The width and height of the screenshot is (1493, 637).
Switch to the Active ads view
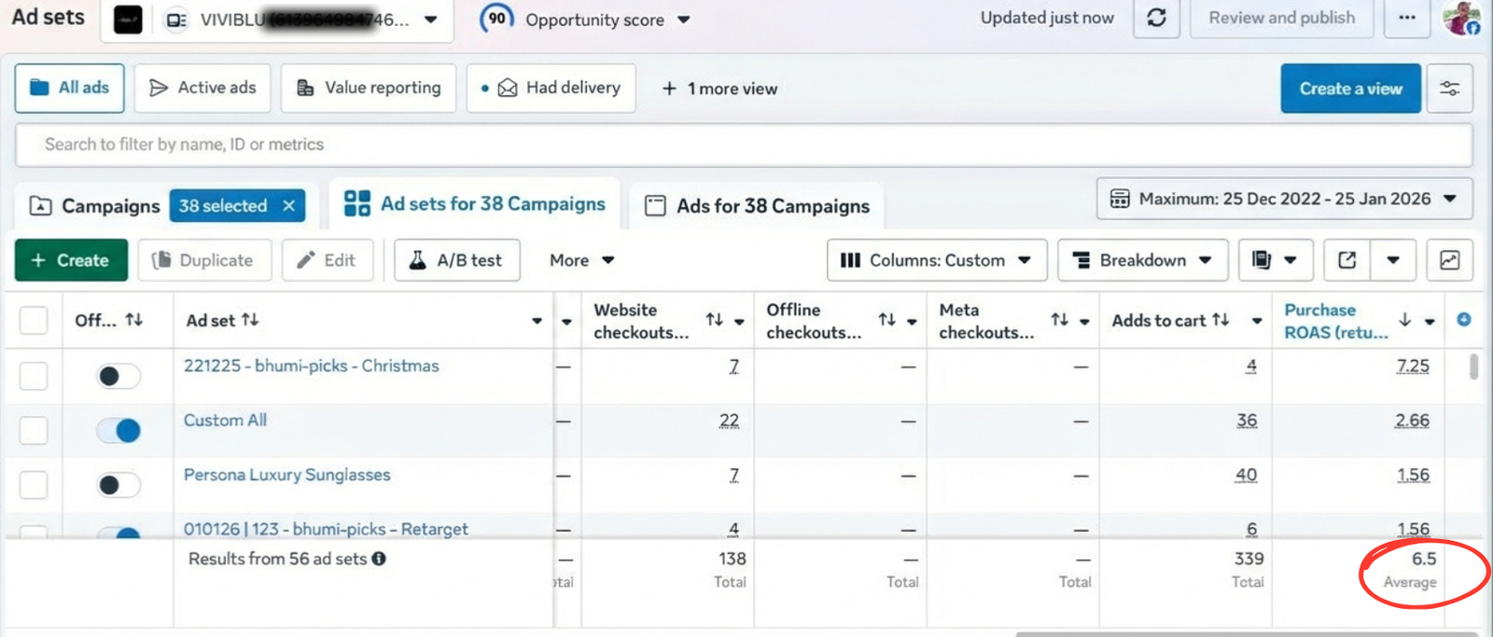click(202, 89)
